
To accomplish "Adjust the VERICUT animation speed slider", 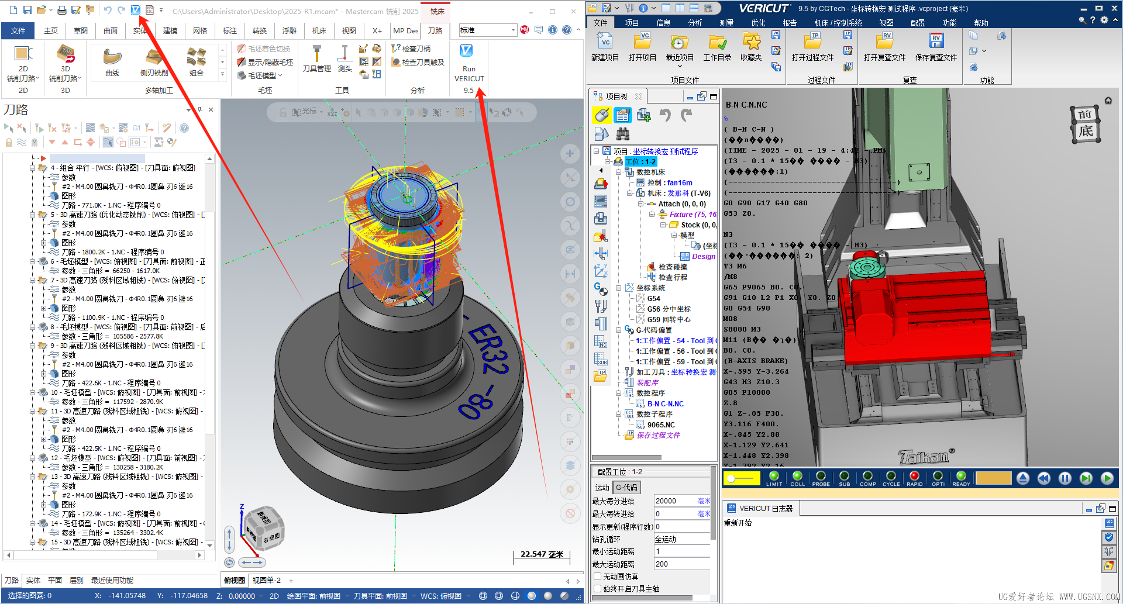I will (x=742, y=478).
